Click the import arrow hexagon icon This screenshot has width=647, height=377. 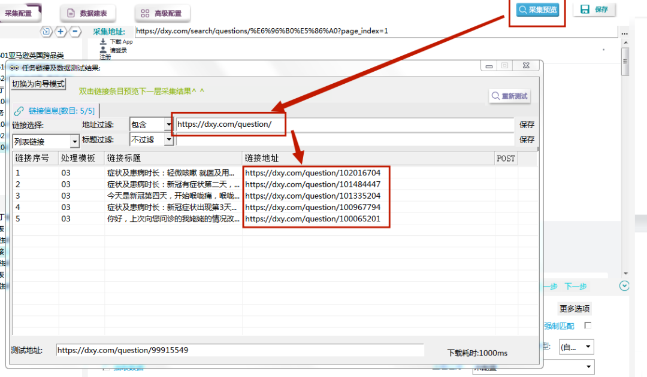pos(46,31)
